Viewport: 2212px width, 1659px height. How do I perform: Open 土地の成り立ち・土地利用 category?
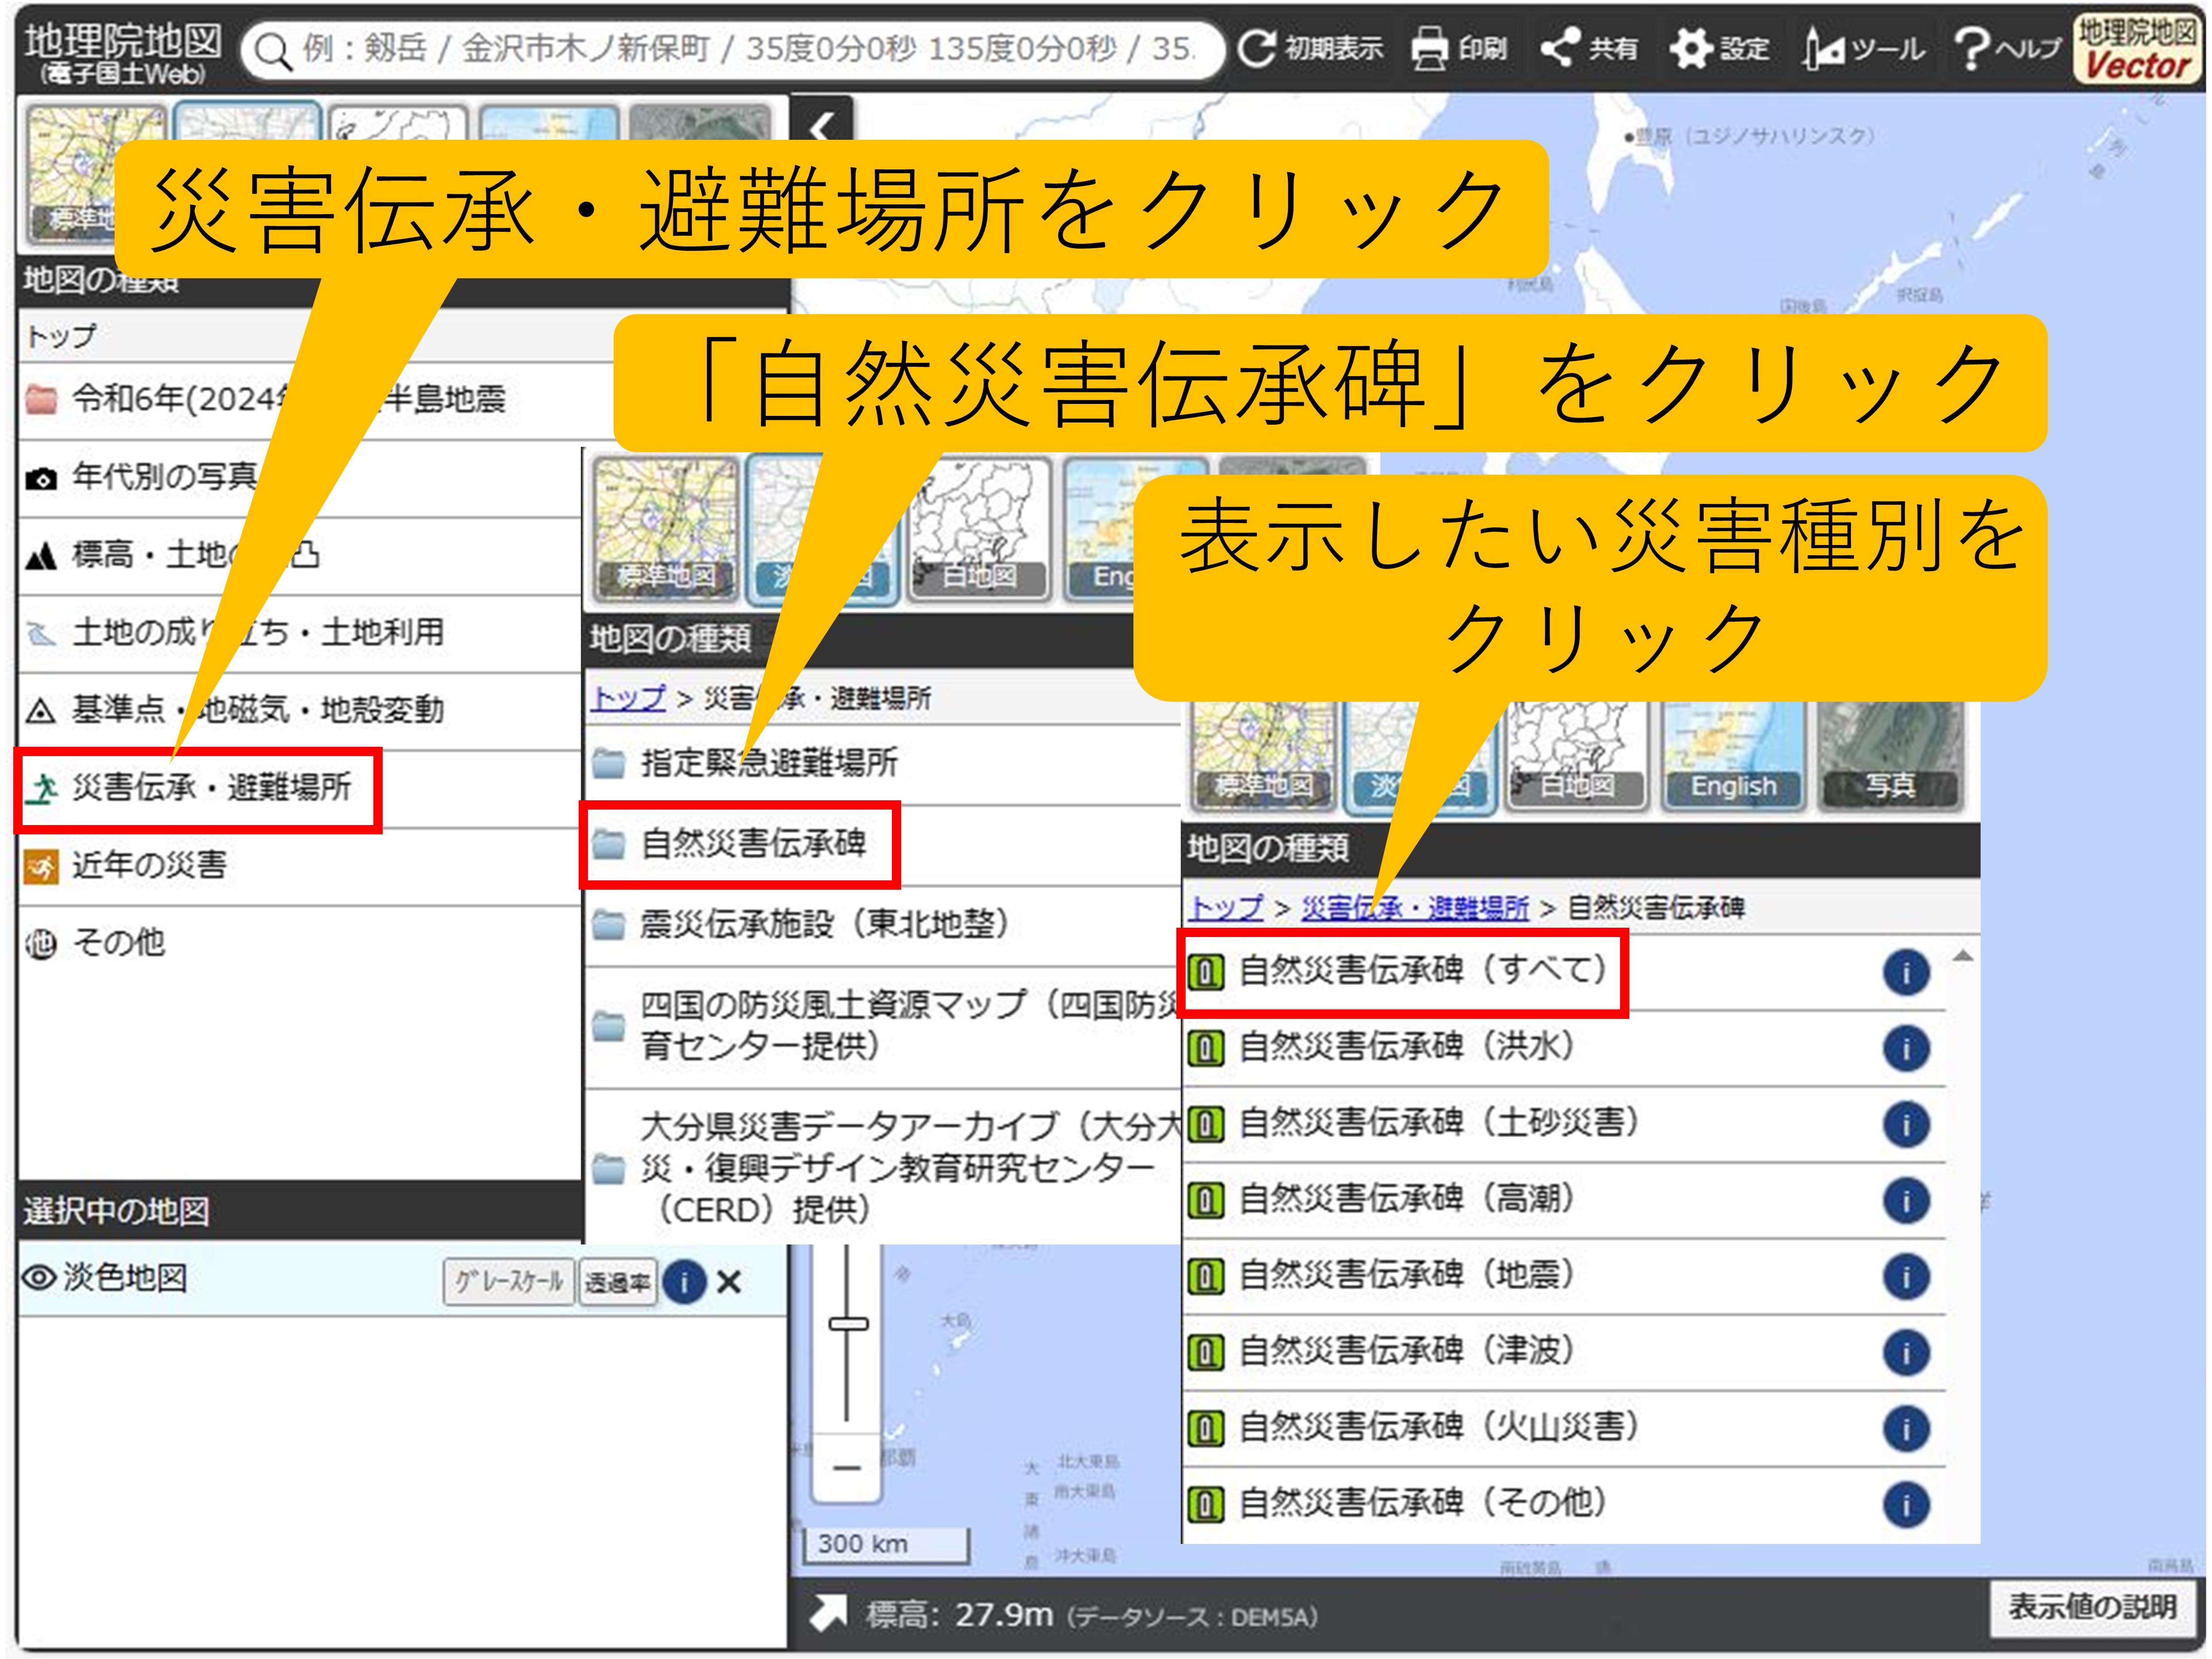pyautogui.click(x=300, y=633)
